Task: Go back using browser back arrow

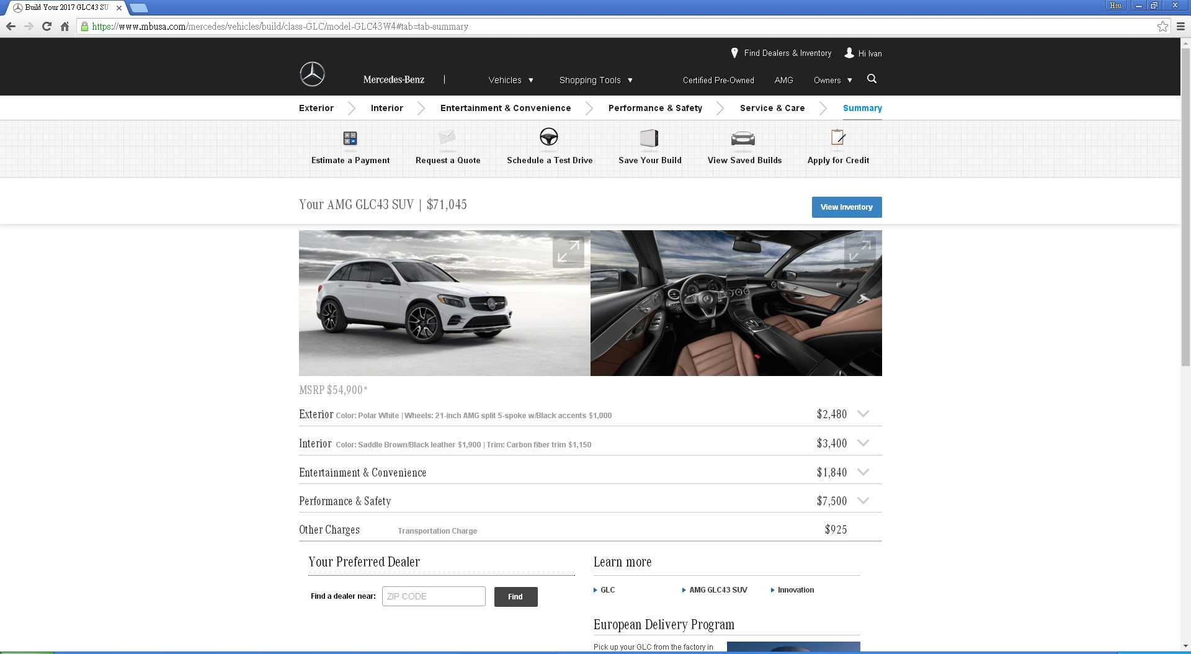Action: 11,26
